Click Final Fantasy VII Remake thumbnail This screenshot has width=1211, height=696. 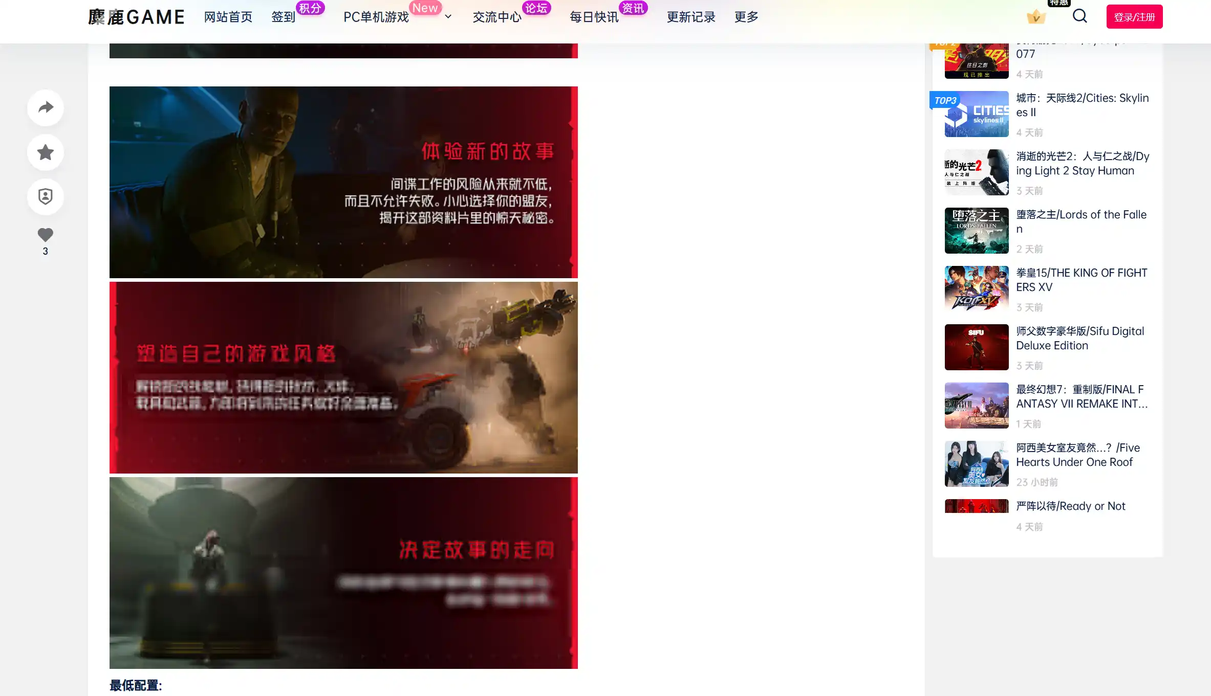[x=977, y=406]
